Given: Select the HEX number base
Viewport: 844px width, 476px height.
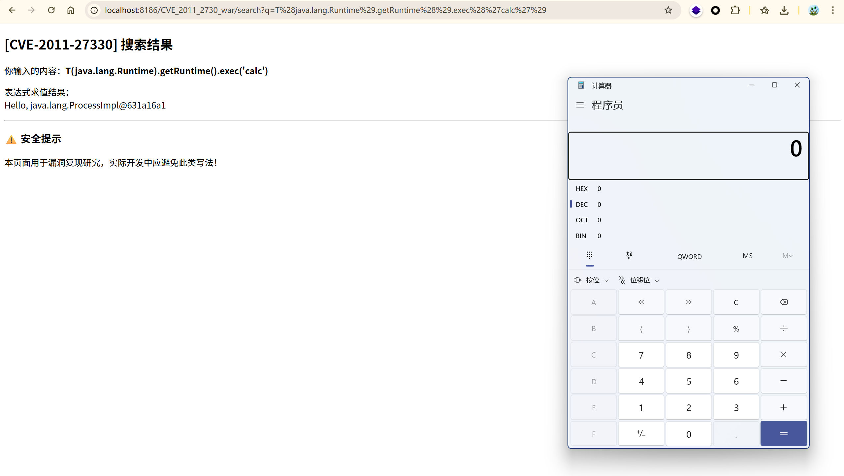Looking at the screenshot, I should 582,189.
